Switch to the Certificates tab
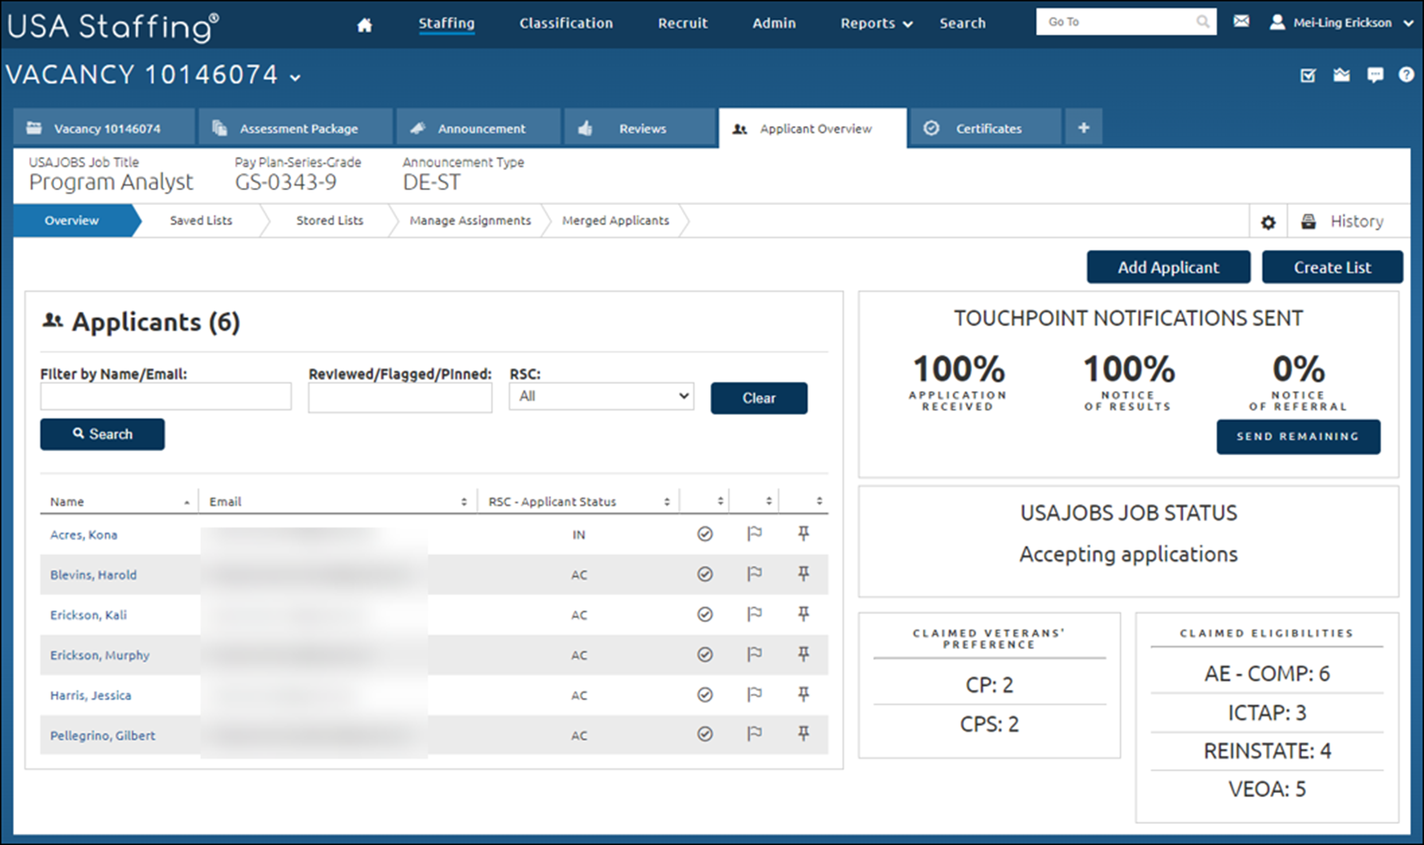Viewport: 1424px width, 845px height. (x=985, y=128)
